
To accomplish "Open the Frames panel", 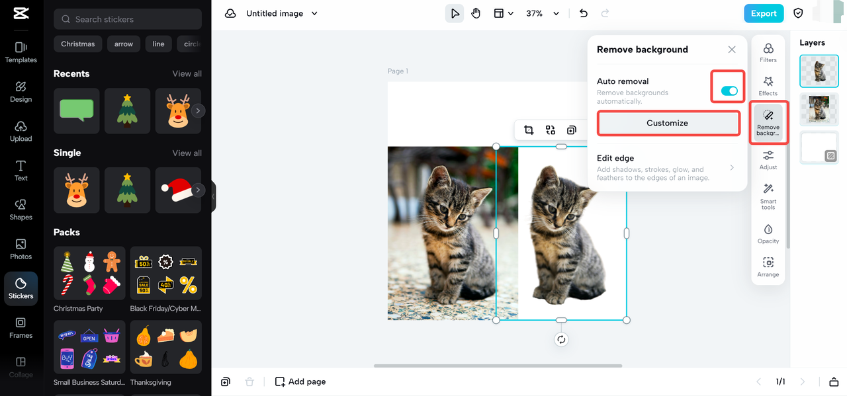I will click(21, 327).
